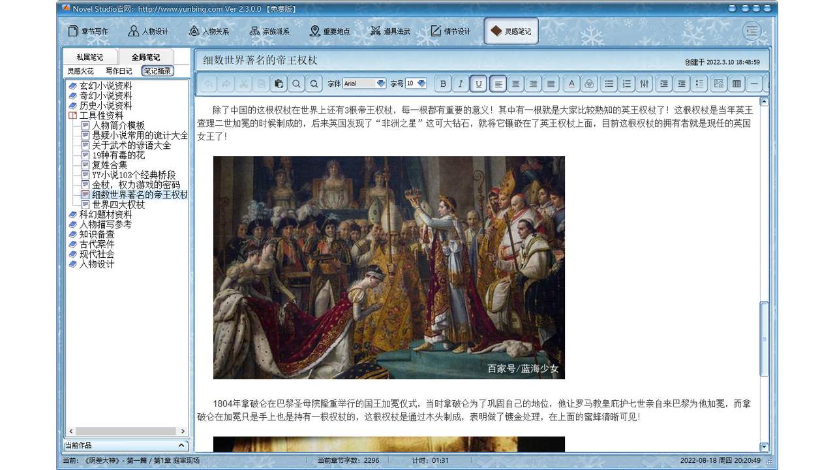The height and width of the screenshot is (470, 835).
Task: Switch to the 私属笔记 tab
Action: (x=89, y=56)
